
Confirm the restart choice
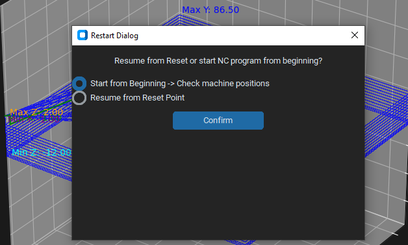pos(218,121)
